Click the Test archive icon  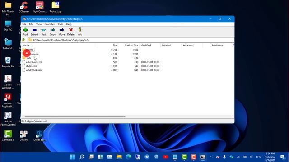[43, 31]
